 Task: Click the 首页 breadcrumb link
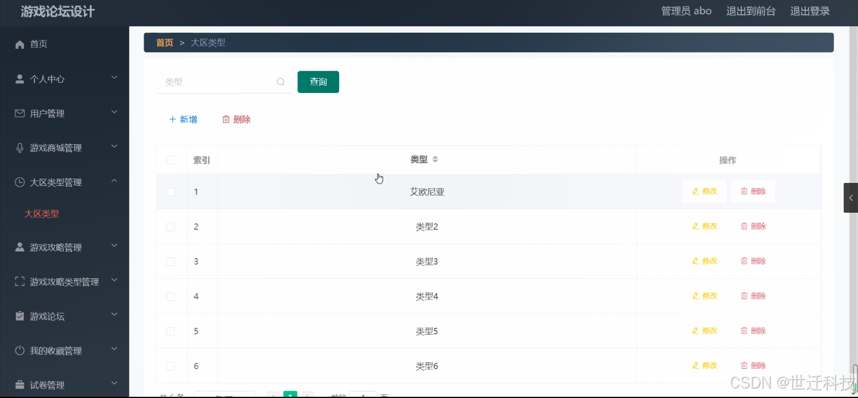click(164, 42)
